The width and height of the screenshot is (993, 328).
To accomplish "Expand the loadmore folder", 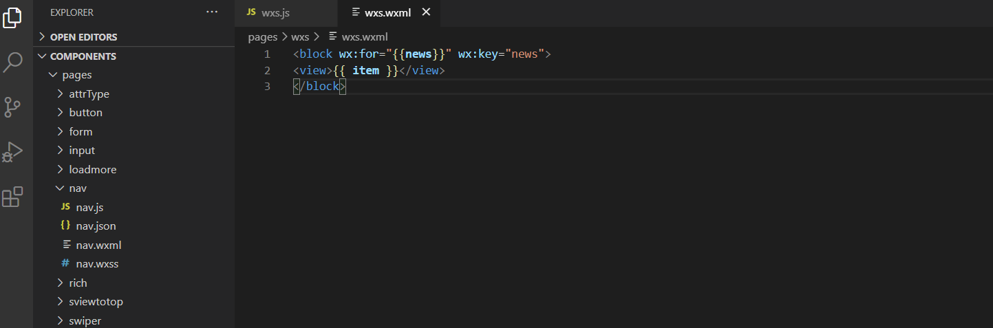I will [134, 170].
